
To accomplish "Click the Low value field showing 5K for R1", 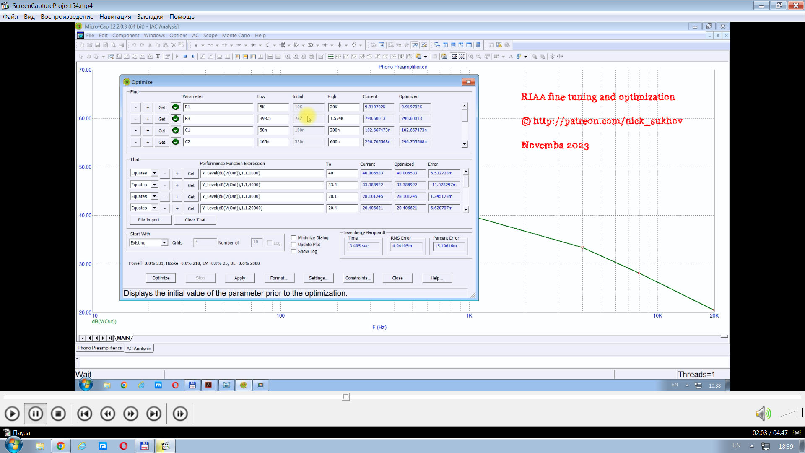I will coord(273,107).
